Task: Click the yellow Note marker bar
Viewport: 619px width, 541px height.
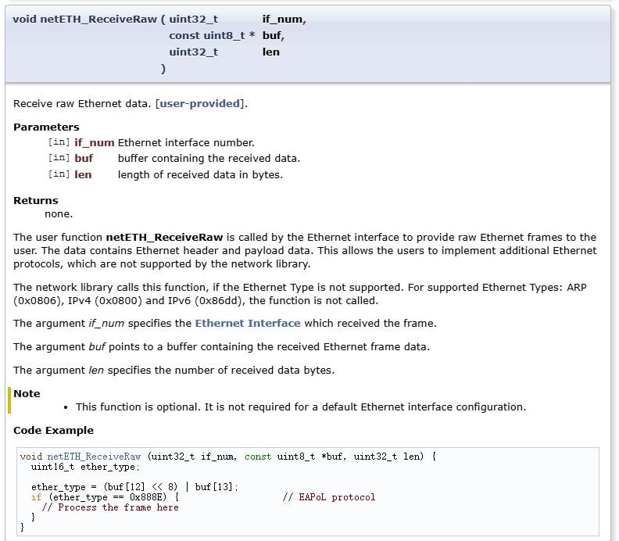Action: pos(9,399)
